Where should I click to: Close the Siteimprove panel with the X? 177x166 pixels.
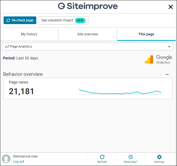click(x=170, y=7)
